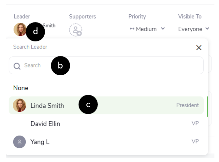The height and width of the screenshot is (162, 219).
Task: Click Yang L's placeholder avatar icon
Action: click(20, 142)
